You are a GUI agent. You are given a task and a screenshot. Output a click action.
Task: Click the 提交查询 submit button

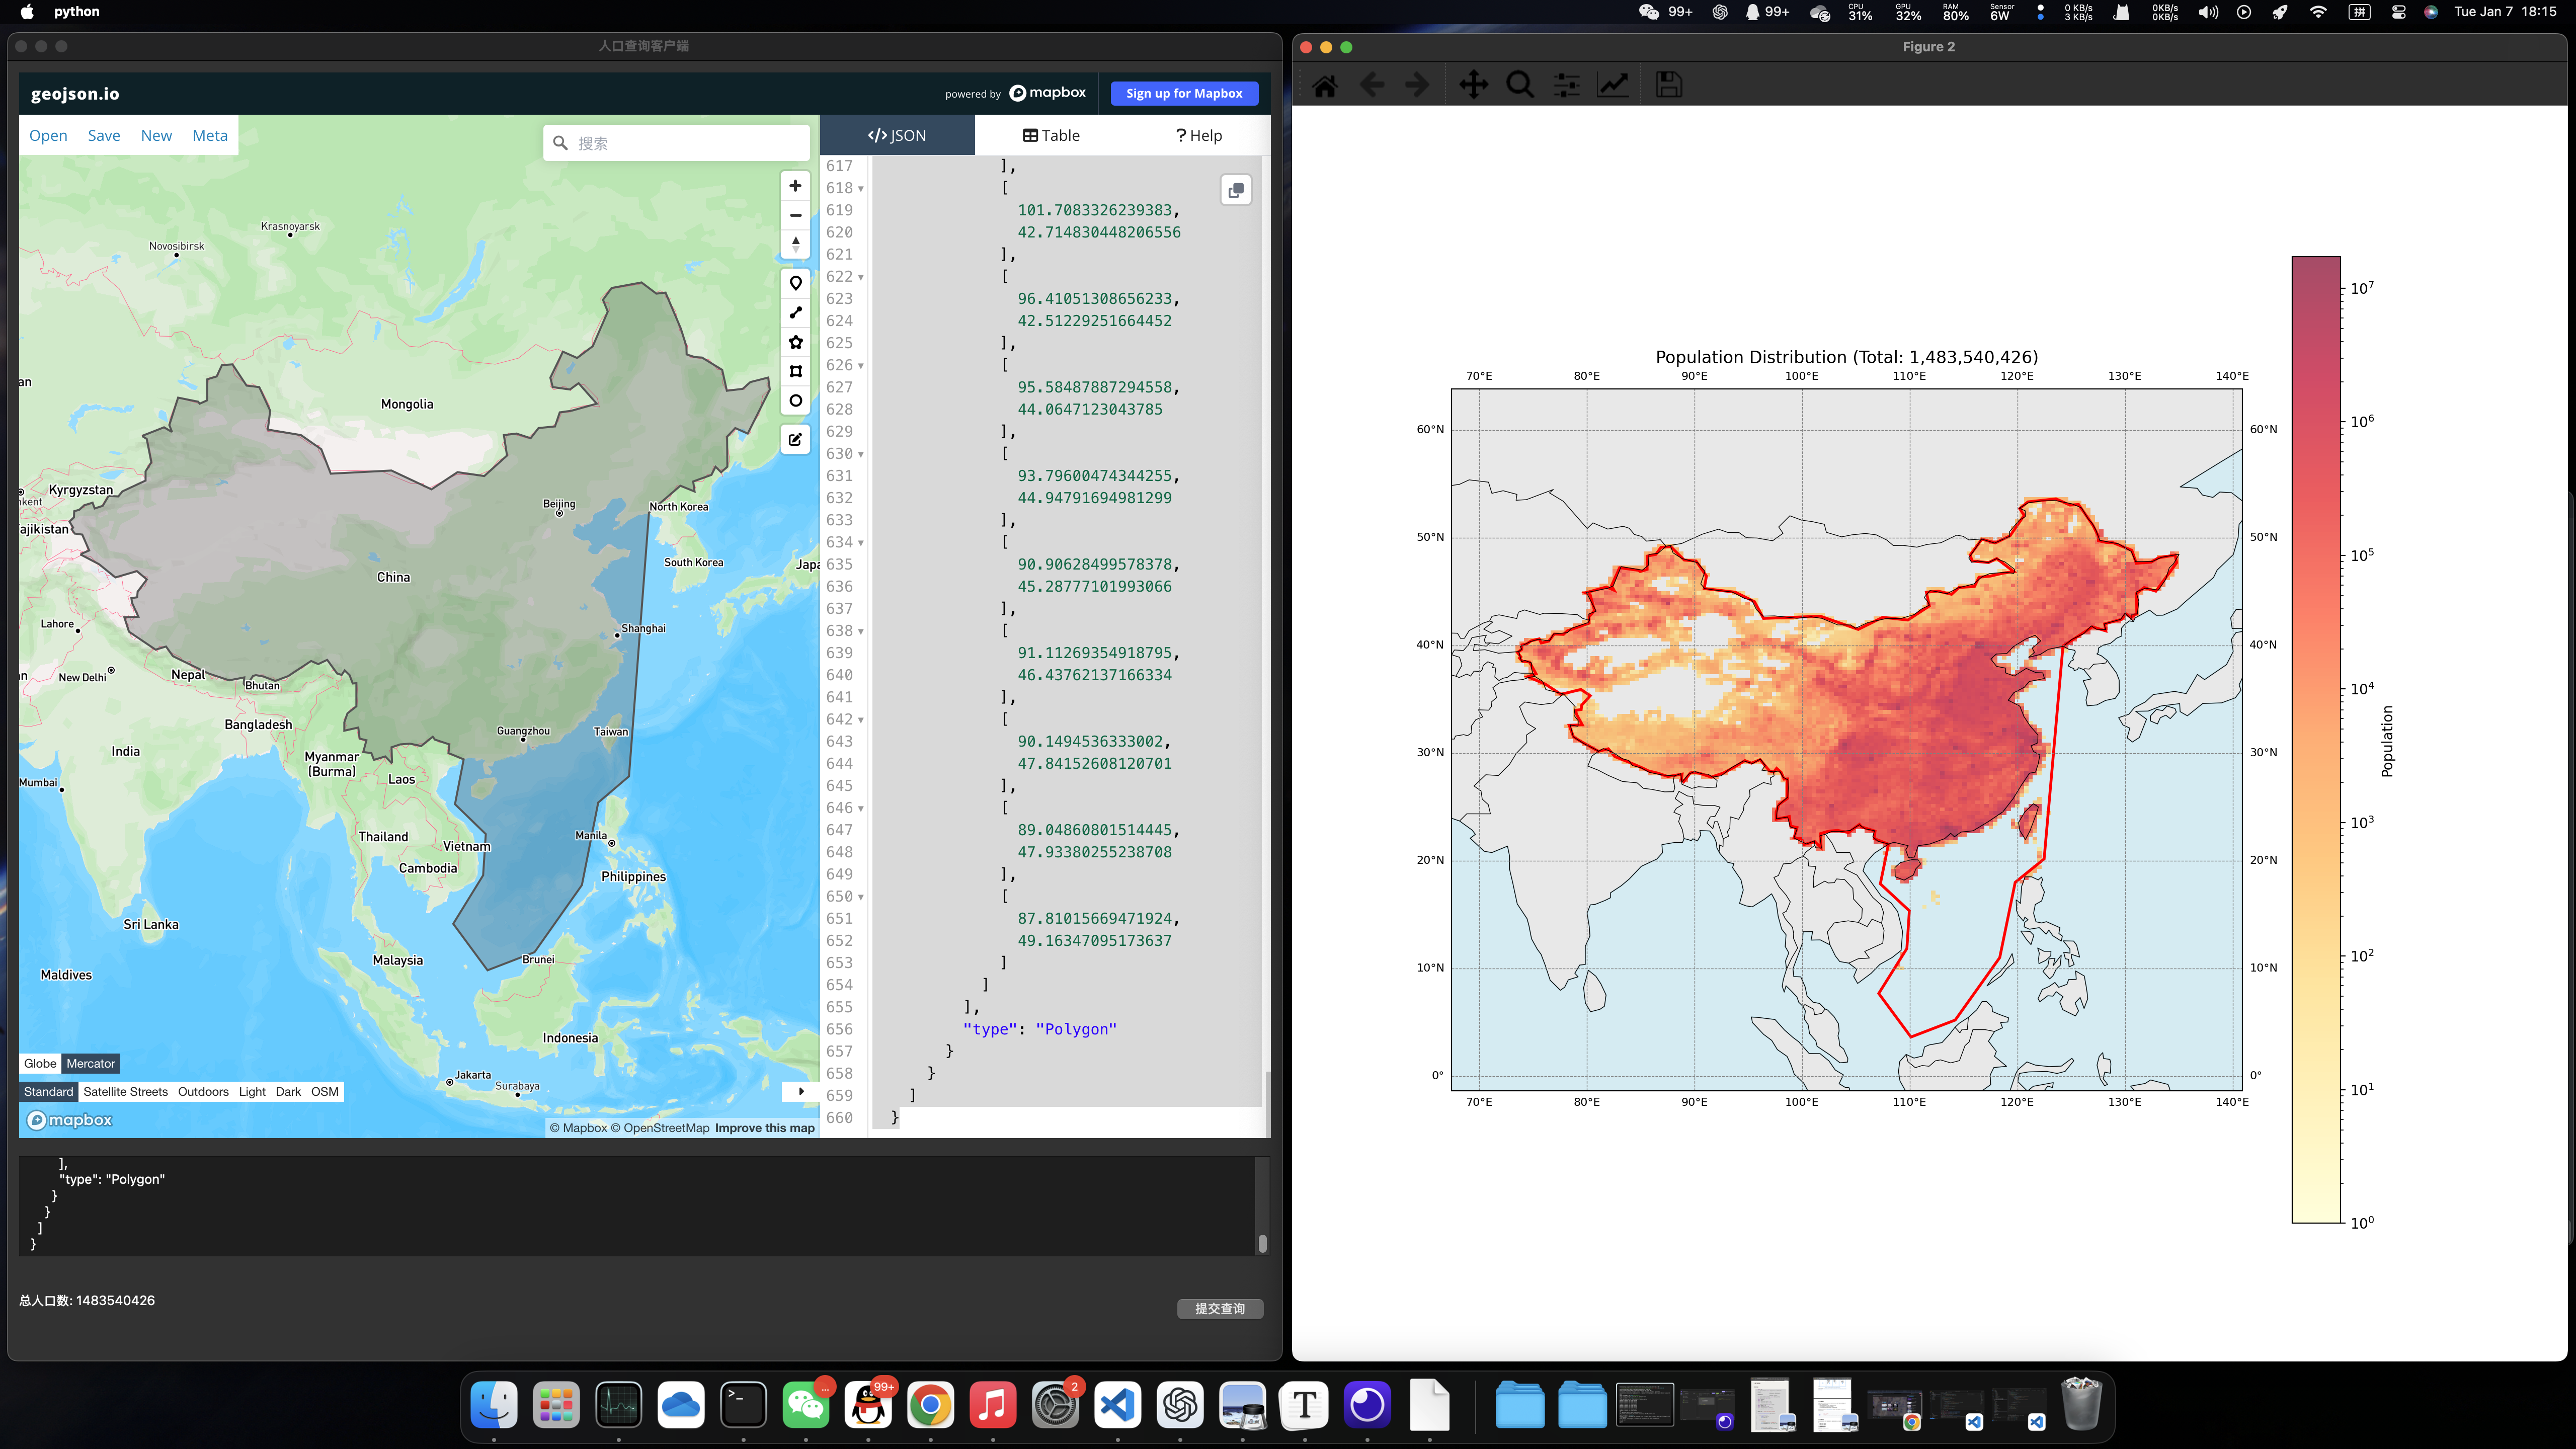(1219, 1308)
